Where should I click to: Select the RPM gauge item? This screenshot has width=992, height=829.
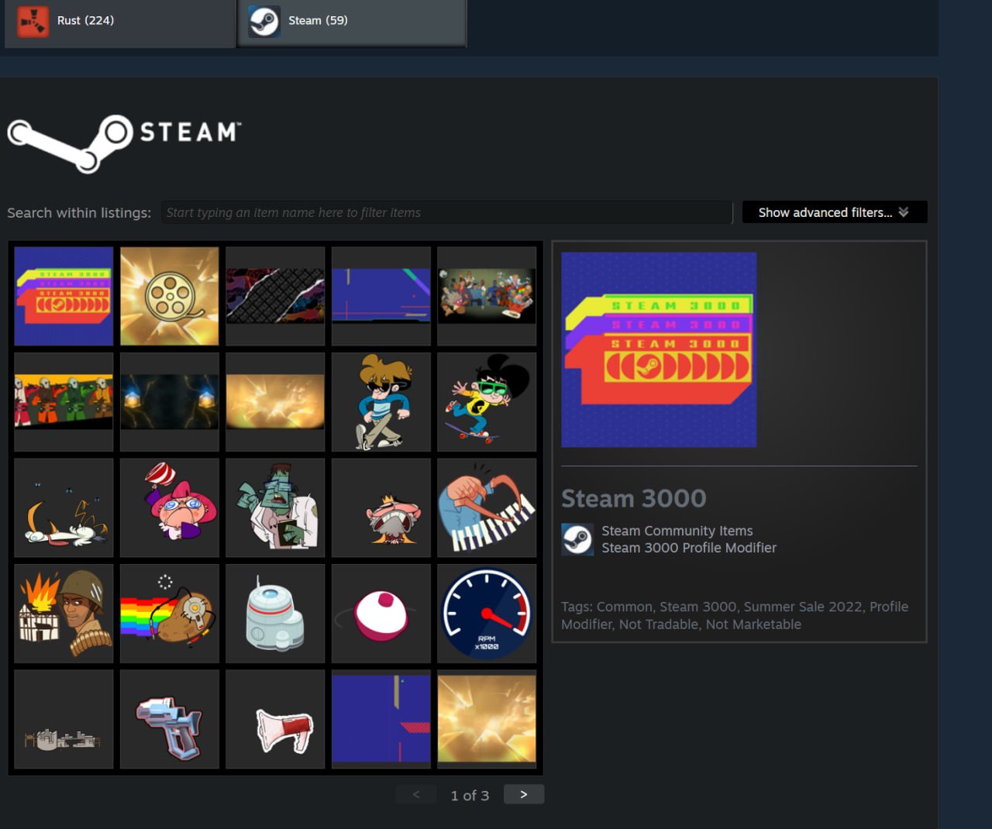coord(487,614)
